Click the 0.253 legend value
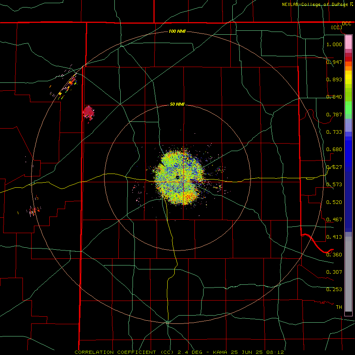 [334, 289]
